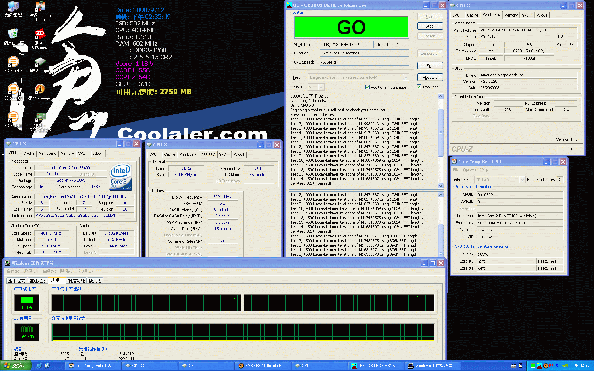Open the My Computer (我的電腦) desktop icon
Viewport: 594px width, 371px height.
13,10
